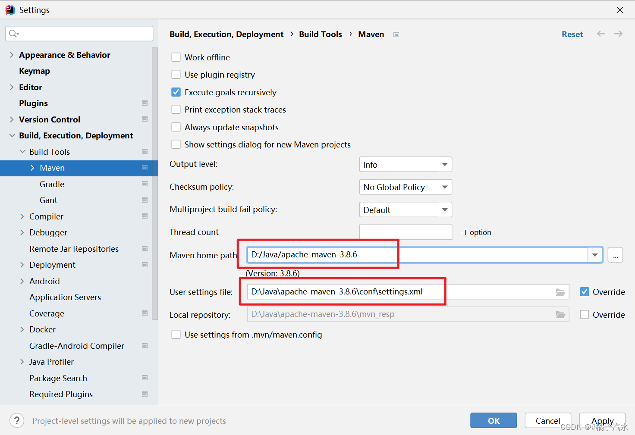Open Multiproject build fail policy dropdown
The width and height of the screenshot is (635, 435).
pyautogui.click(x=406, y=210)
